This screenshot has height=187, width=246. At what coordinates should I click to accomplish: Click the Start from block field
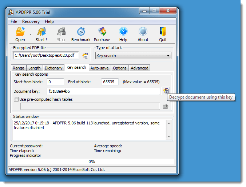tap(55, 82)
